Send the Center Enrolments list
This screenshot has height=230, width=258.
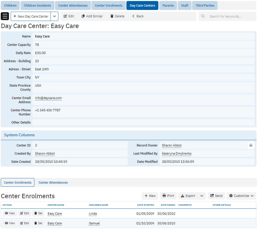pyautogui.click(x=216, y=196)
